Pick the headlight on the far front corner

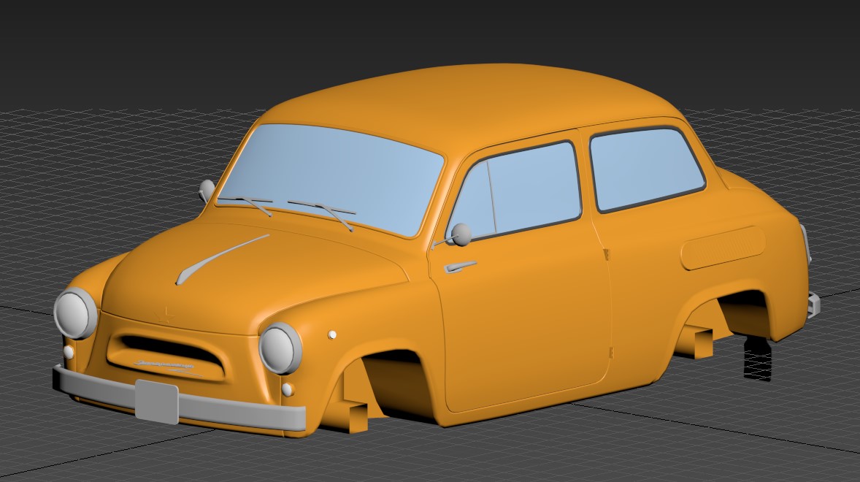click(76, 313)
